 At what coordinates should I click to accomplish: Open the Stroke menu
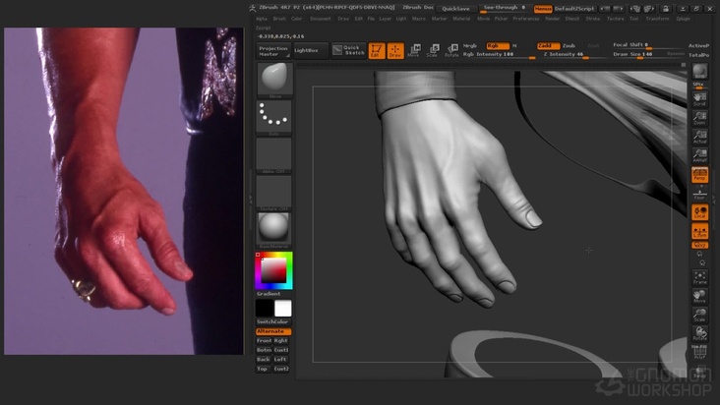coord(593,19)
